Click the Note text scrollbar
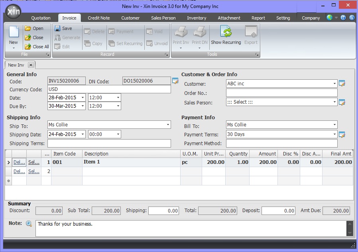Screen dimensions: 358x252 click(x=350, y=228)
